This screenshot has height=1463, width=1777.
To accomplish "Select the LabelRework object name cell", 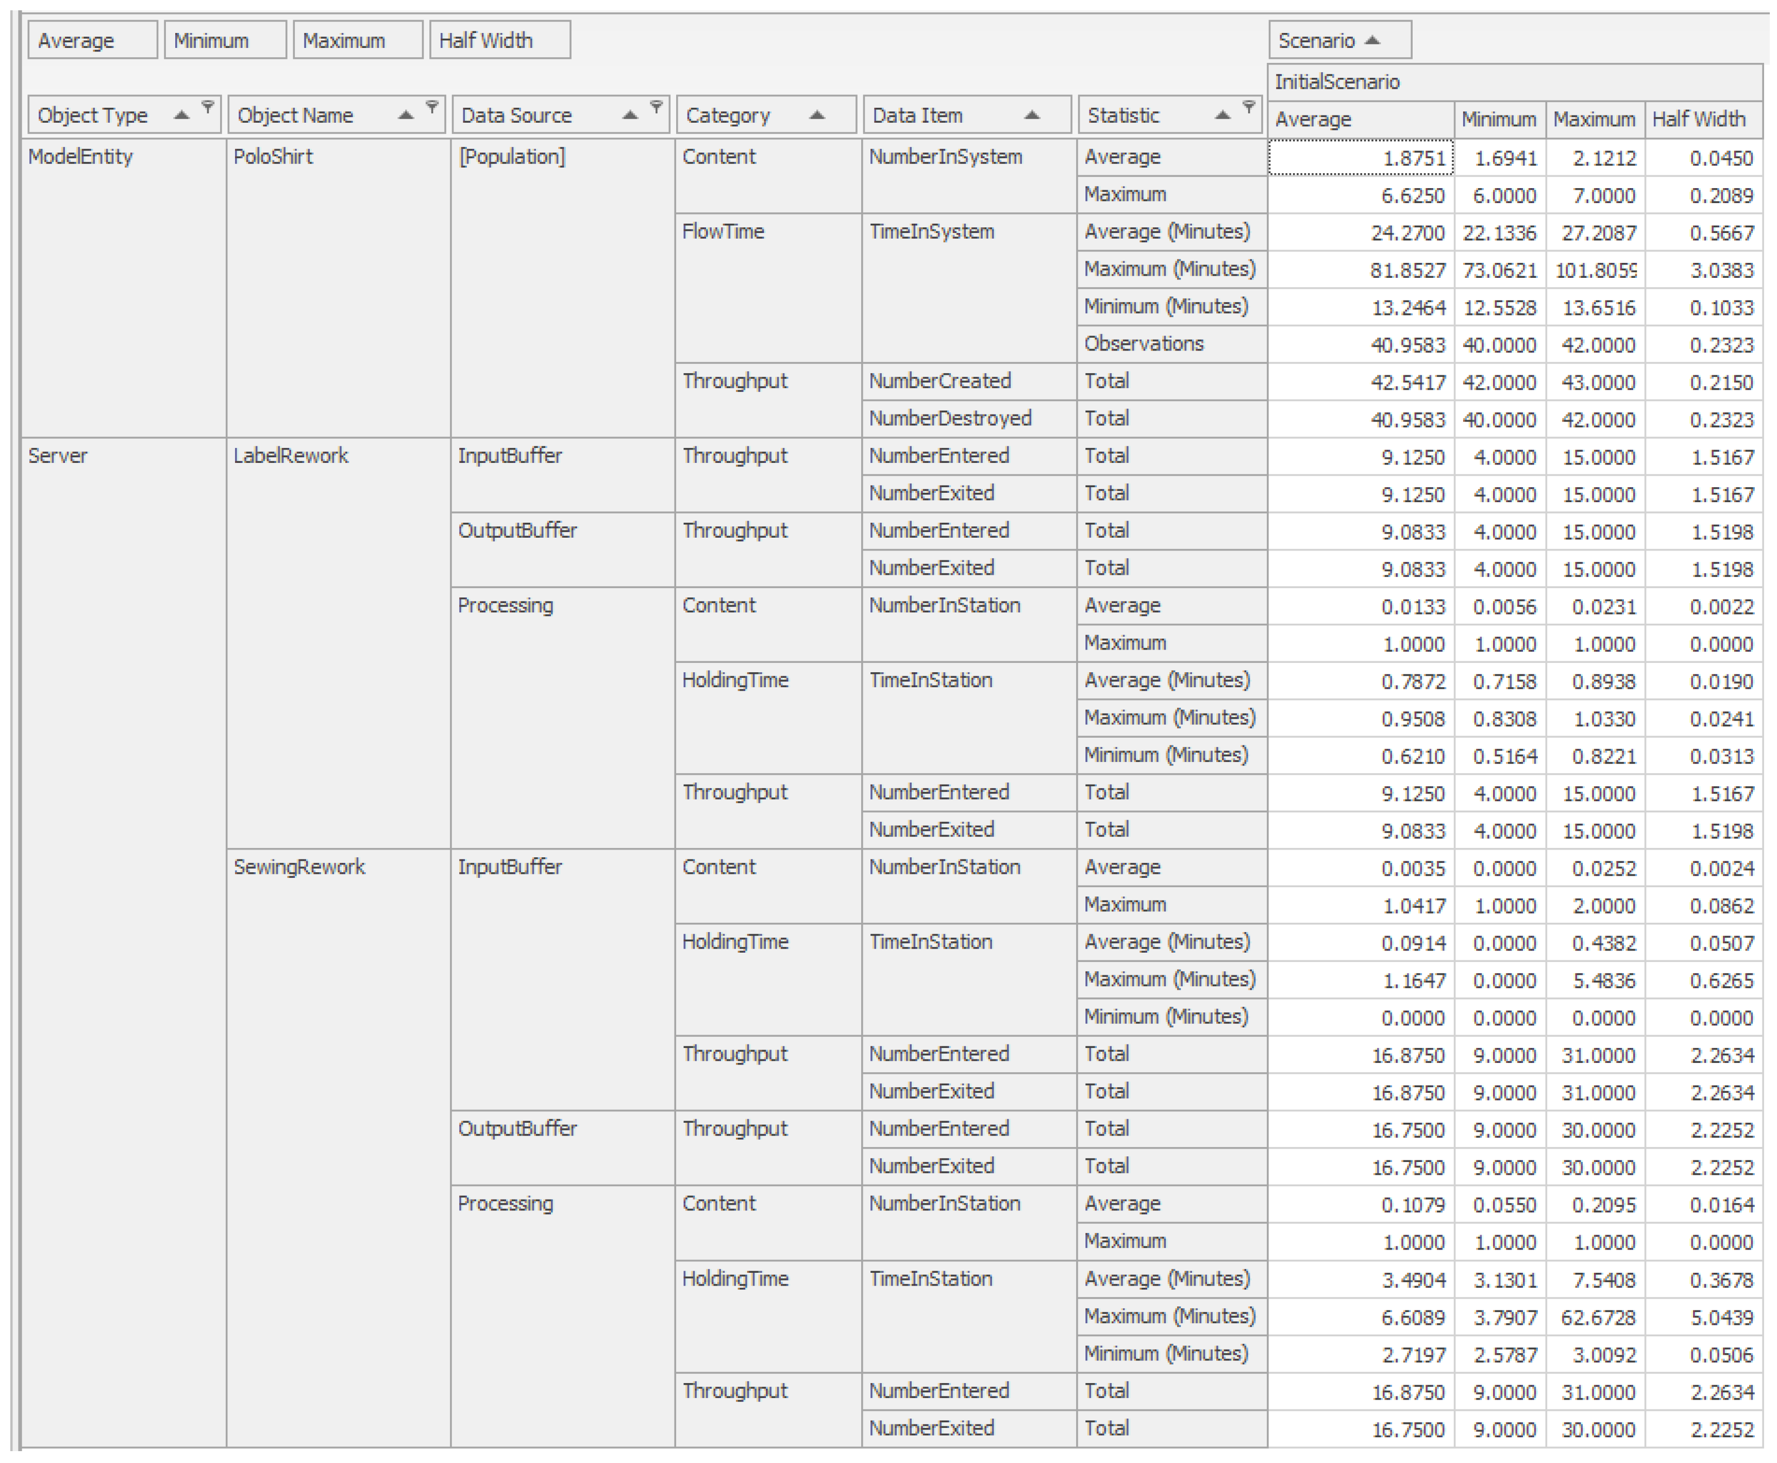I will (x=291, y=456).
